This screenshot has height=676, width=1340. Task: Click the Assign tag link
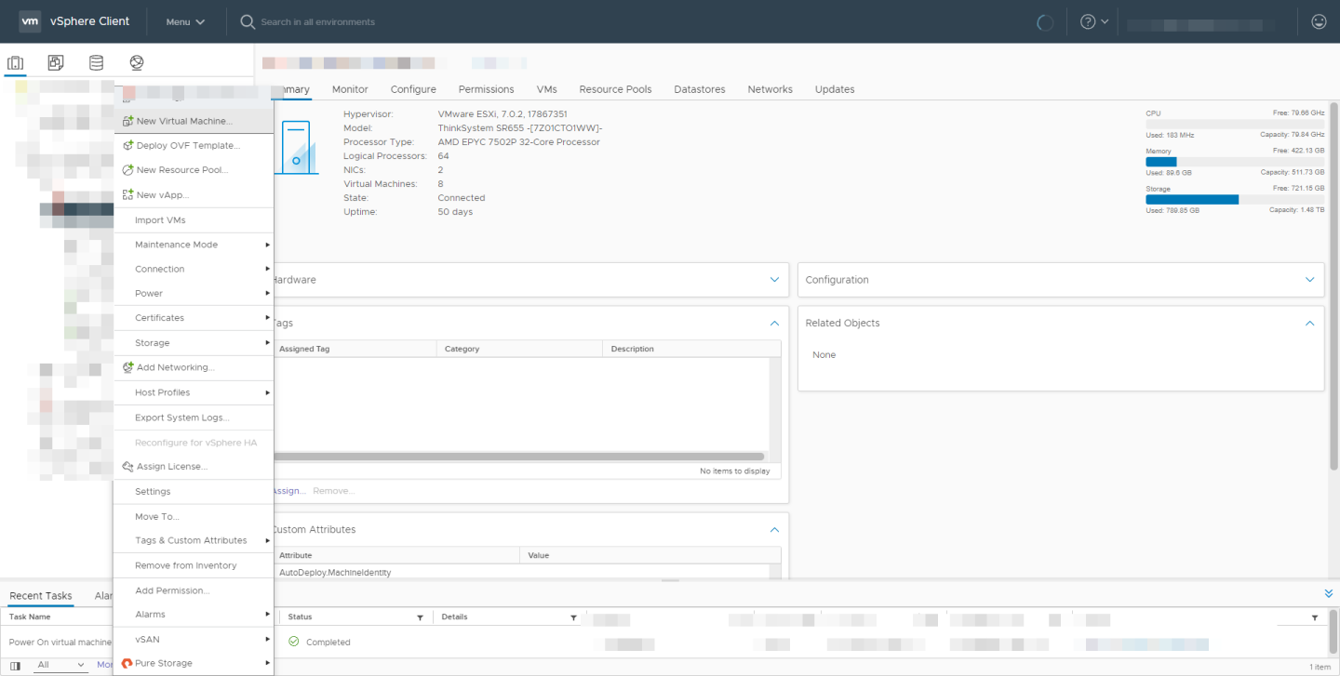(288, 490)
